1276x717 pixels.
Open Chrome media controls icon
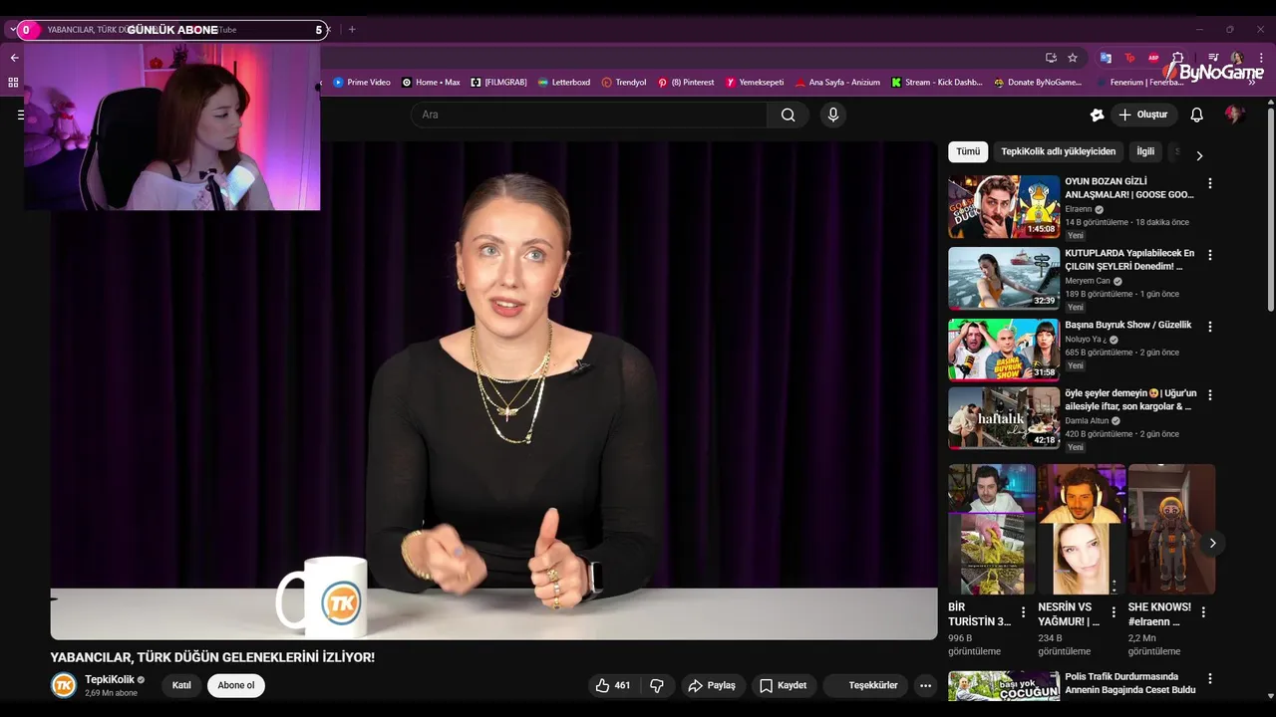tap(1213, 58)
